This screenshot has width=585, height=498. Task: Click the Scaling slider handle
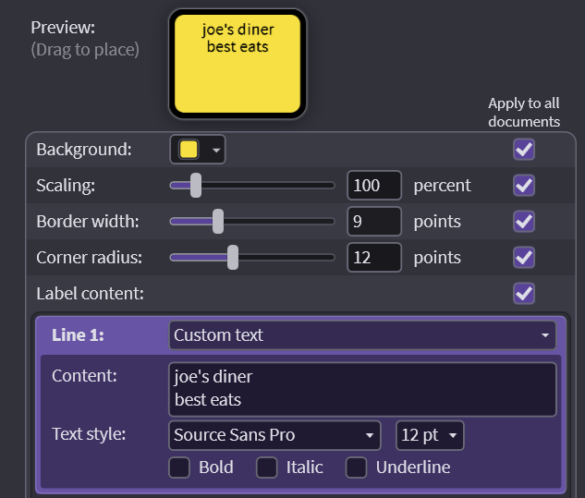196,185
